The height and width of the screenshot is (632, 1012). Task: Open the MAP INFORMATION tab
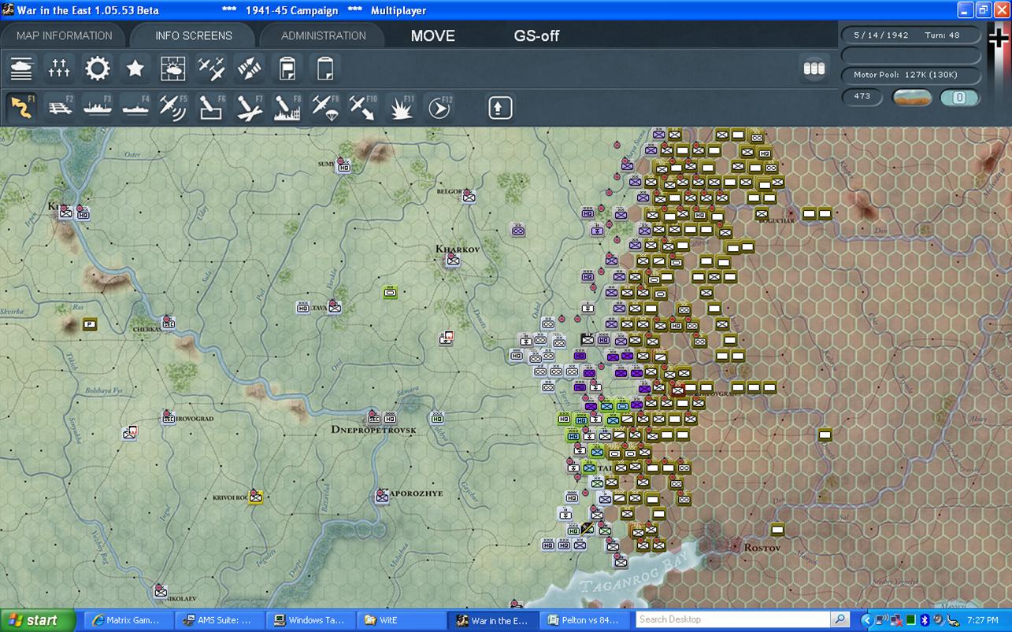65,35
